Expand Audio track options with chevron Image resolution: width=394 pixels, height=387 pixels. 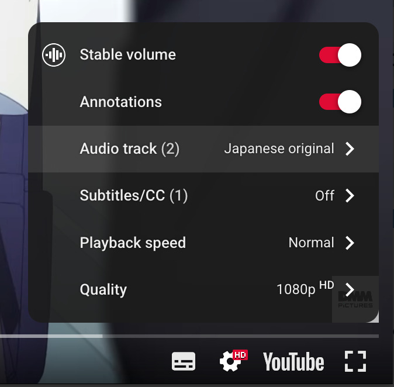click(350, 149)
